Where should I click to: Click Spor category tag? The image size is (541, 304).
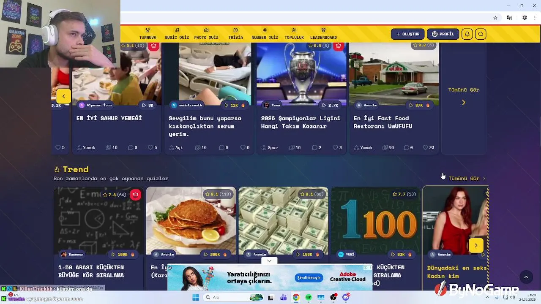tap(269, 148)
